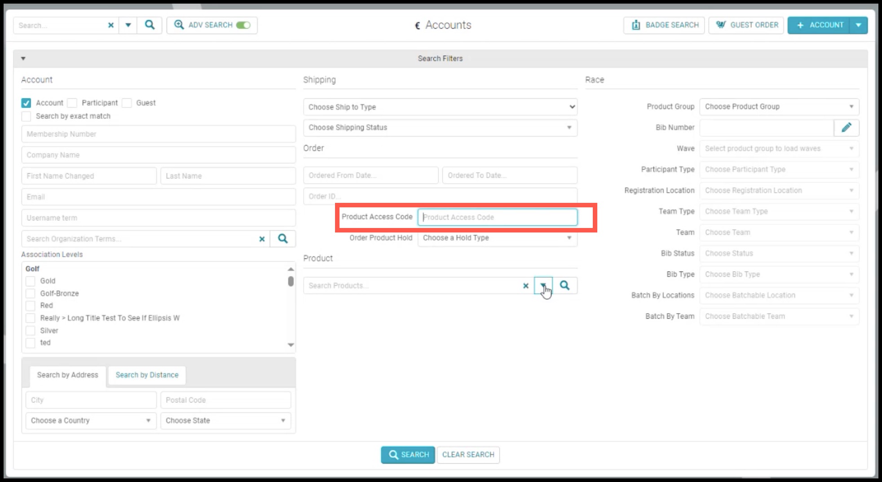Search products with magnifier icon
This screenshot has height=482, width=882.
tap(564, 285)
